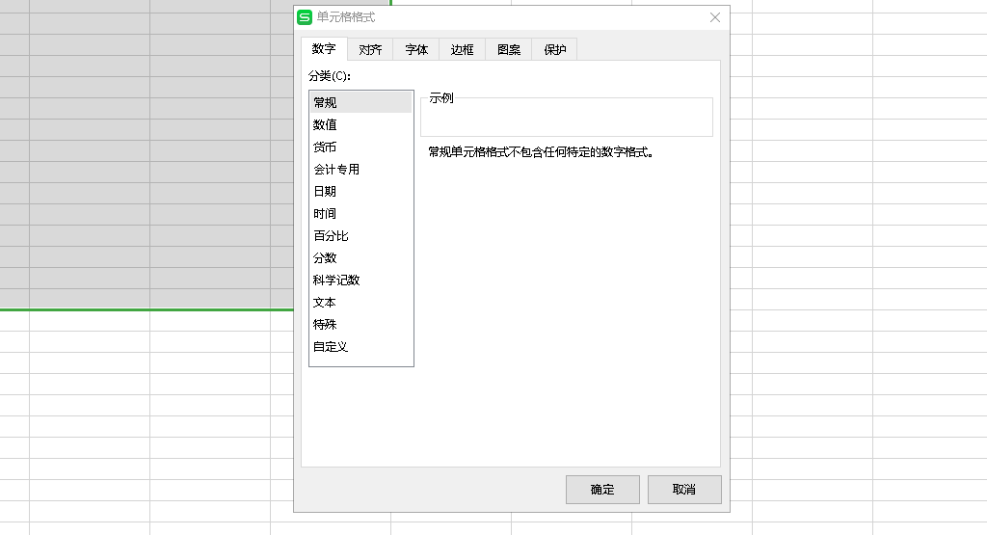Screen dimensions: 987x535
Task: Open the 保护 tab
Action: click(555, 50)
